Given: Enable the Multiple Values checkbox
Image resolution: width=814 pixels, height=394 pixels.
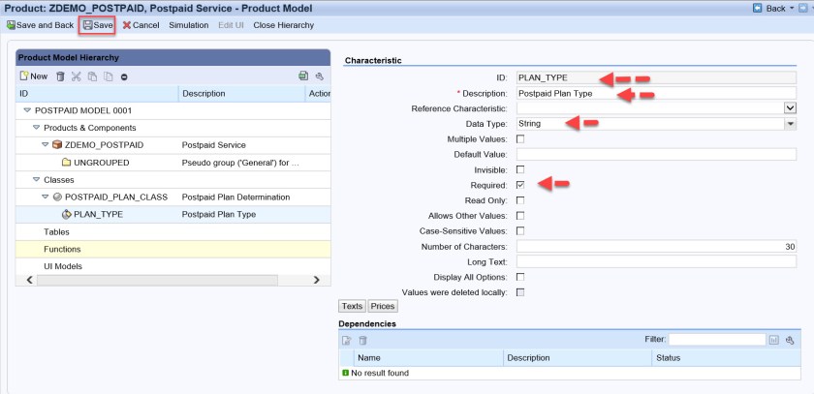Looking at the screenshot, I should pos(520,139).
